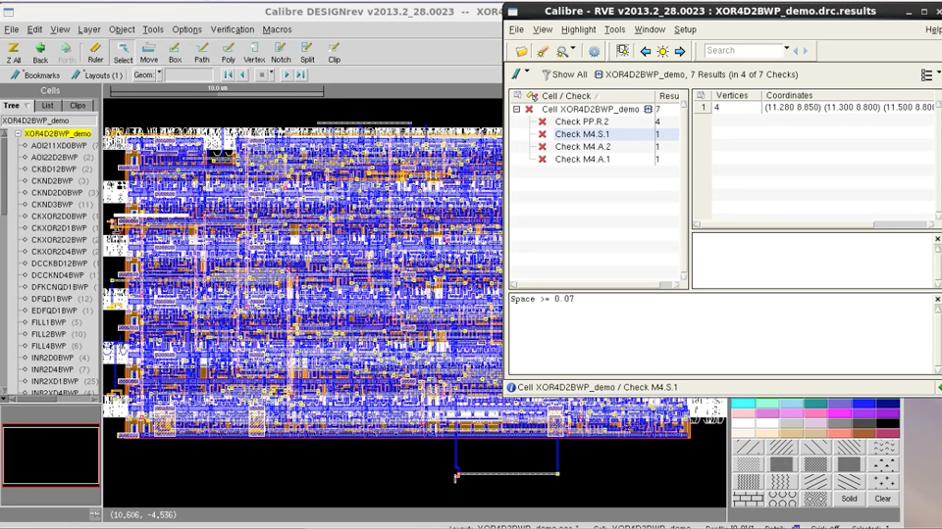This screenshot has width=942, height=529.
Task: Open RVE Window menu
Action: tap(650, 29)
